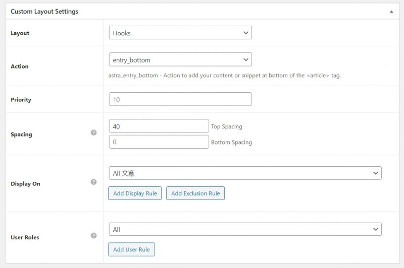
Task: Focus the Top Spacing field containing 40
Action: point(159,126)
